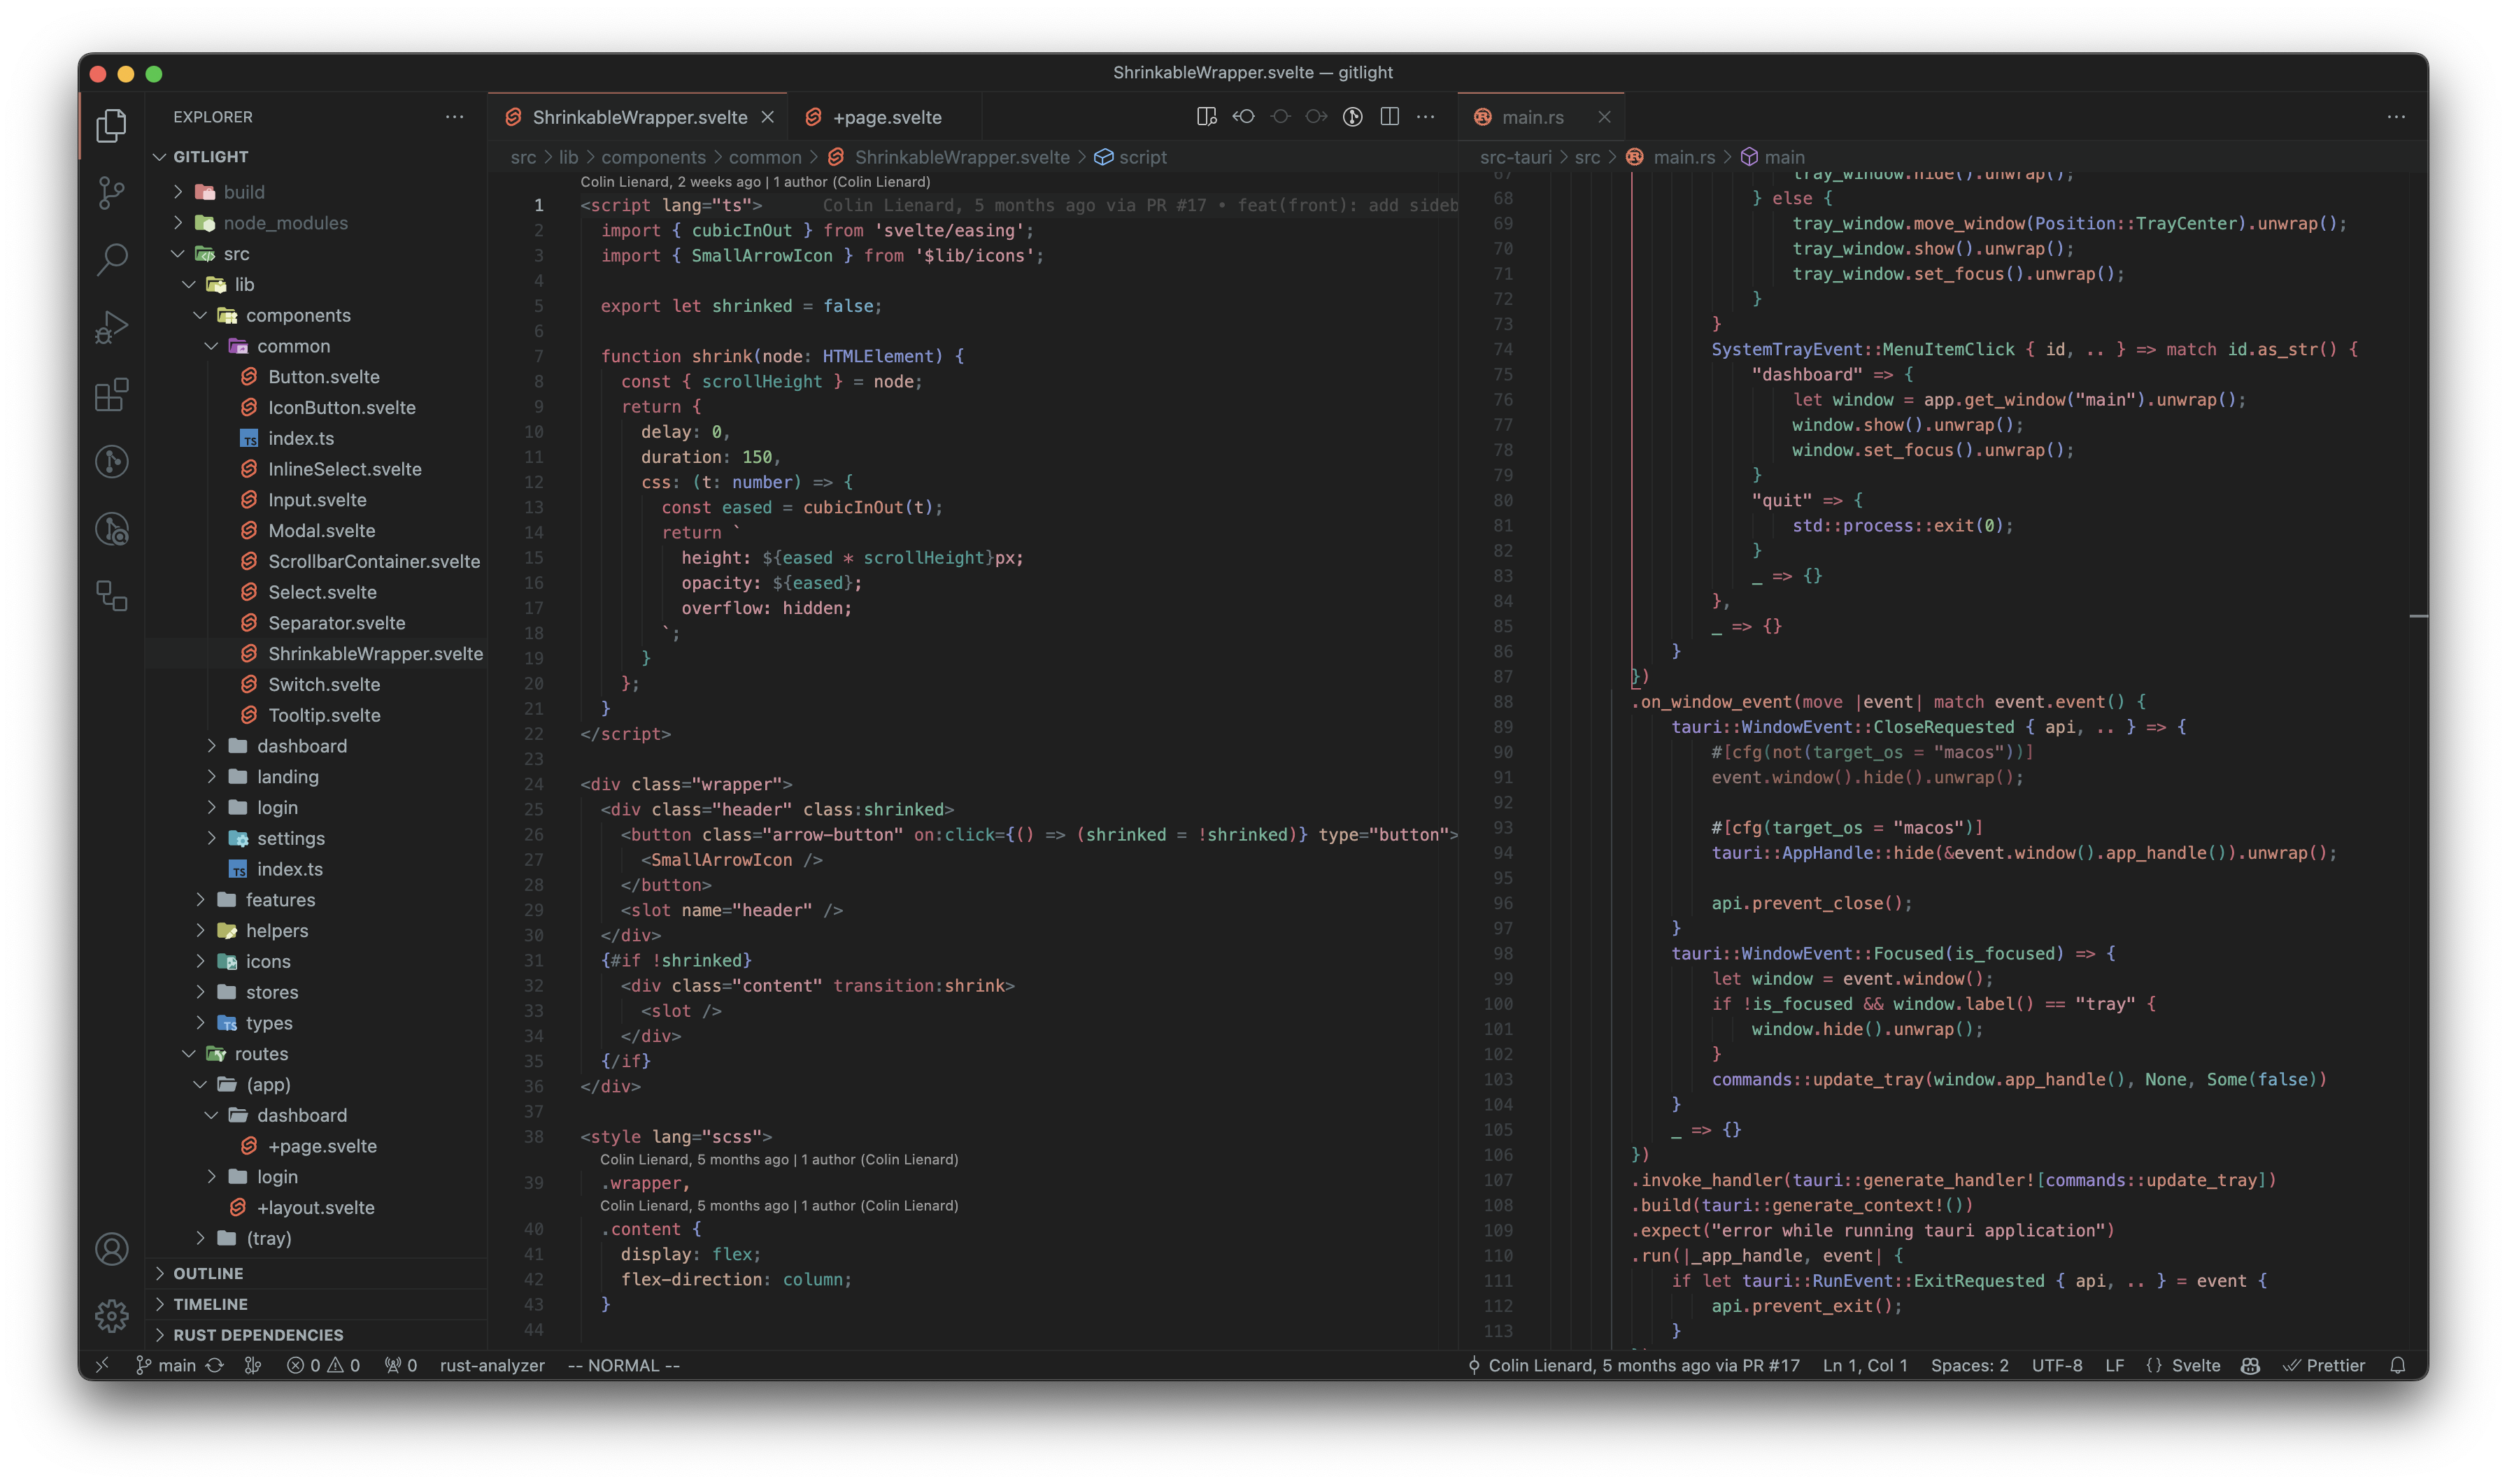Expand the build folder

243,192
